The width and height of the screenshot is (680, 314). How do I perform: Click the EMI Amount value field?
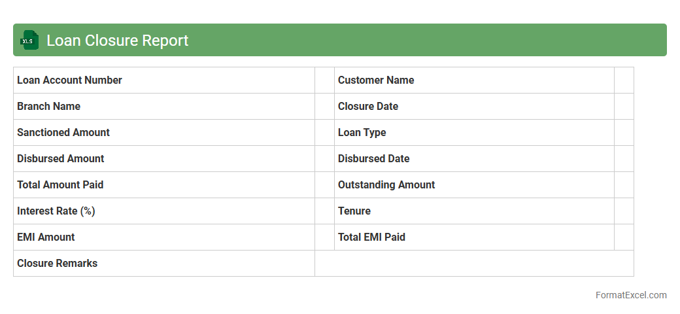pyautogui.click(x=324, y=237)
